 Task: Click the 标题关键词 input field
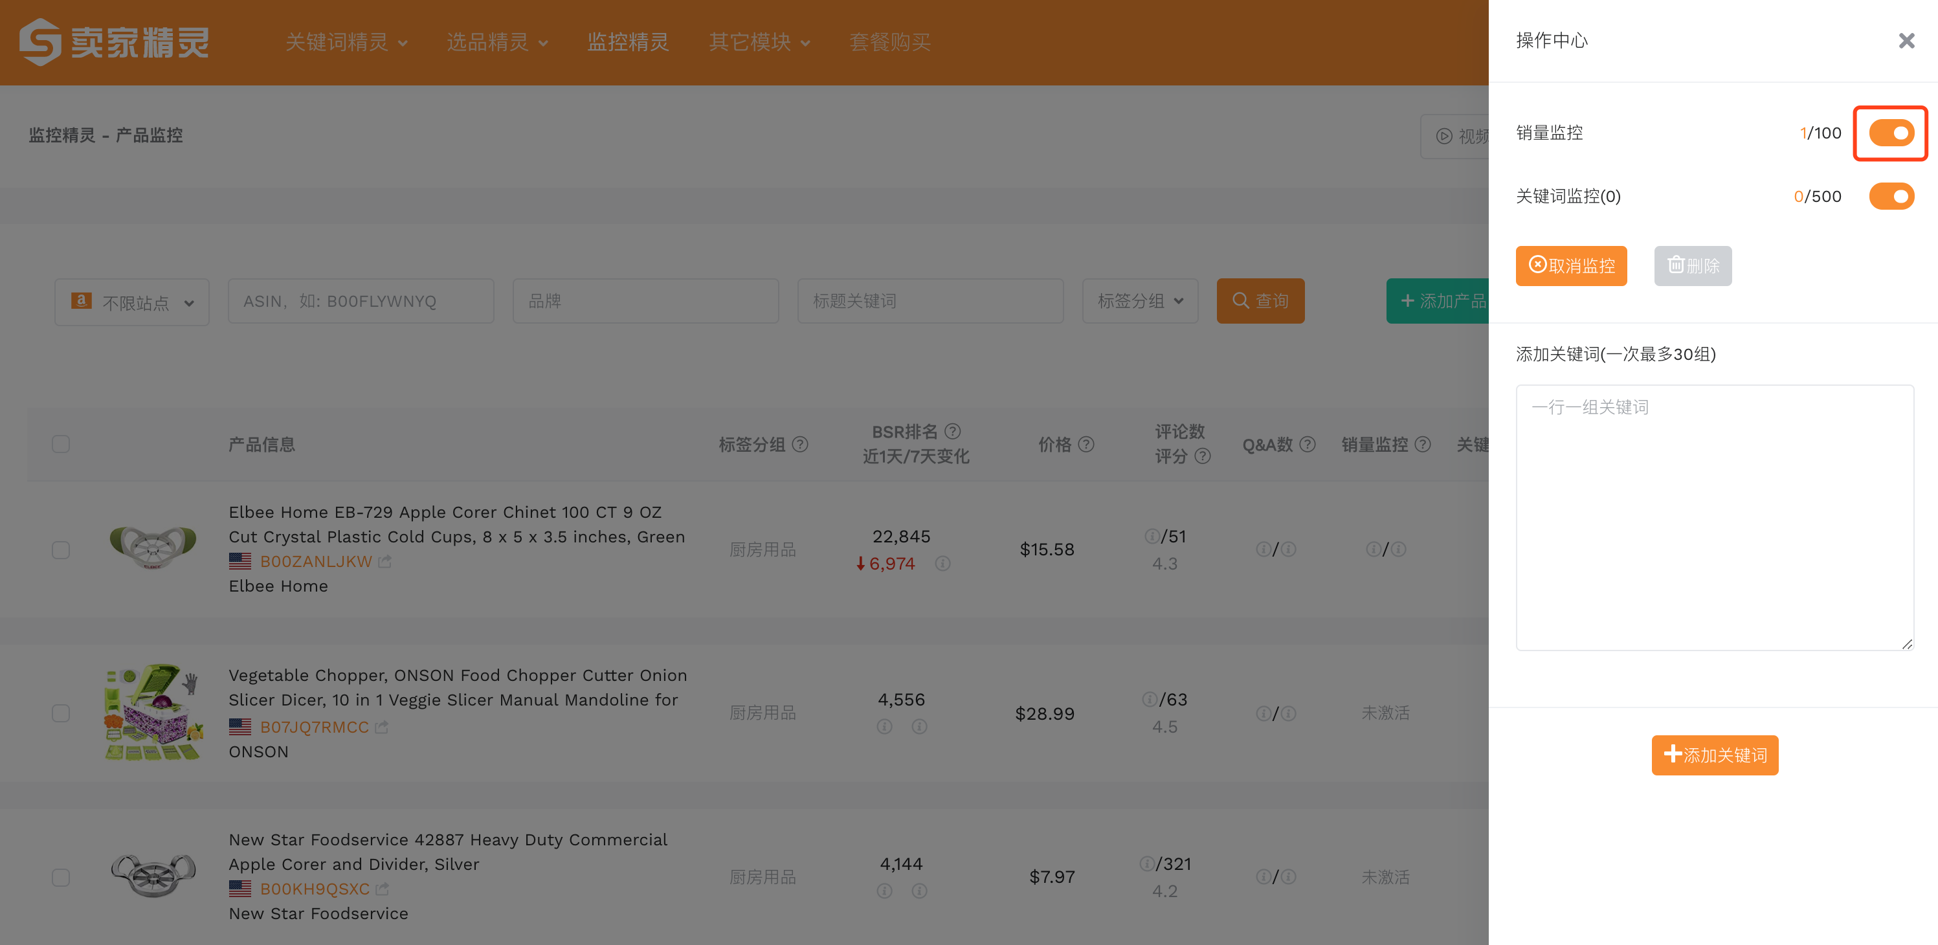click(x=931, y=301)
